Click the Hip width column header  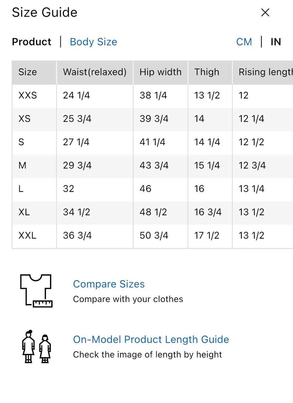[x=160, y=72]
